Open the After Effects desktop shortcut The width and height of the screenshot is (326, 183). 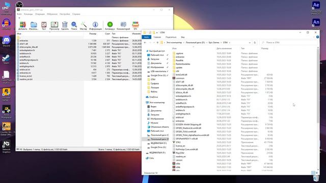[x=316, y=8]
